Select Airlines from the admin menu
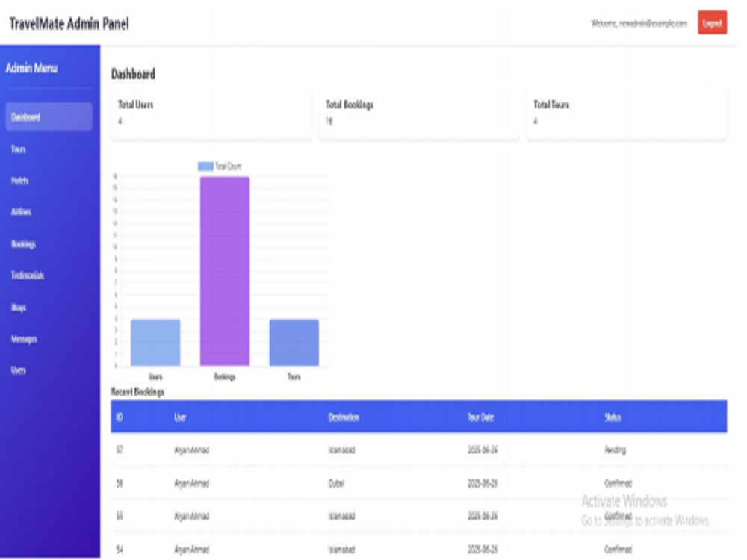This screenshot has width=747, height=560. click(21, 212)
